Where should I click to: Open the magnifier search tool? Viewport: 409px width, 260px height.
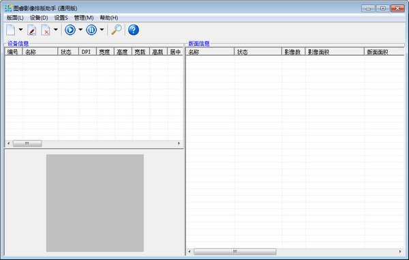(x=117, y=30)
